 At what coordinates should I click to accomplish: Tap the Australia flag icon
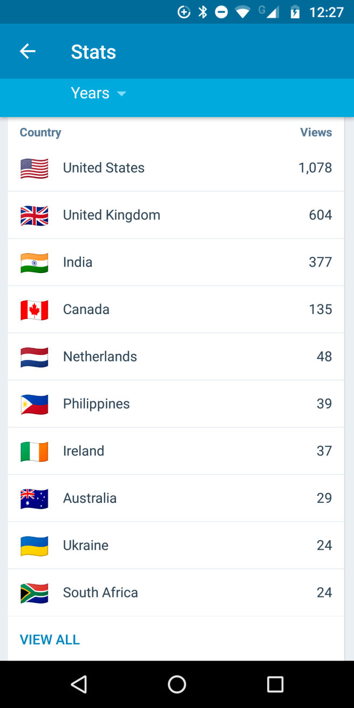(x=35, y=499)
